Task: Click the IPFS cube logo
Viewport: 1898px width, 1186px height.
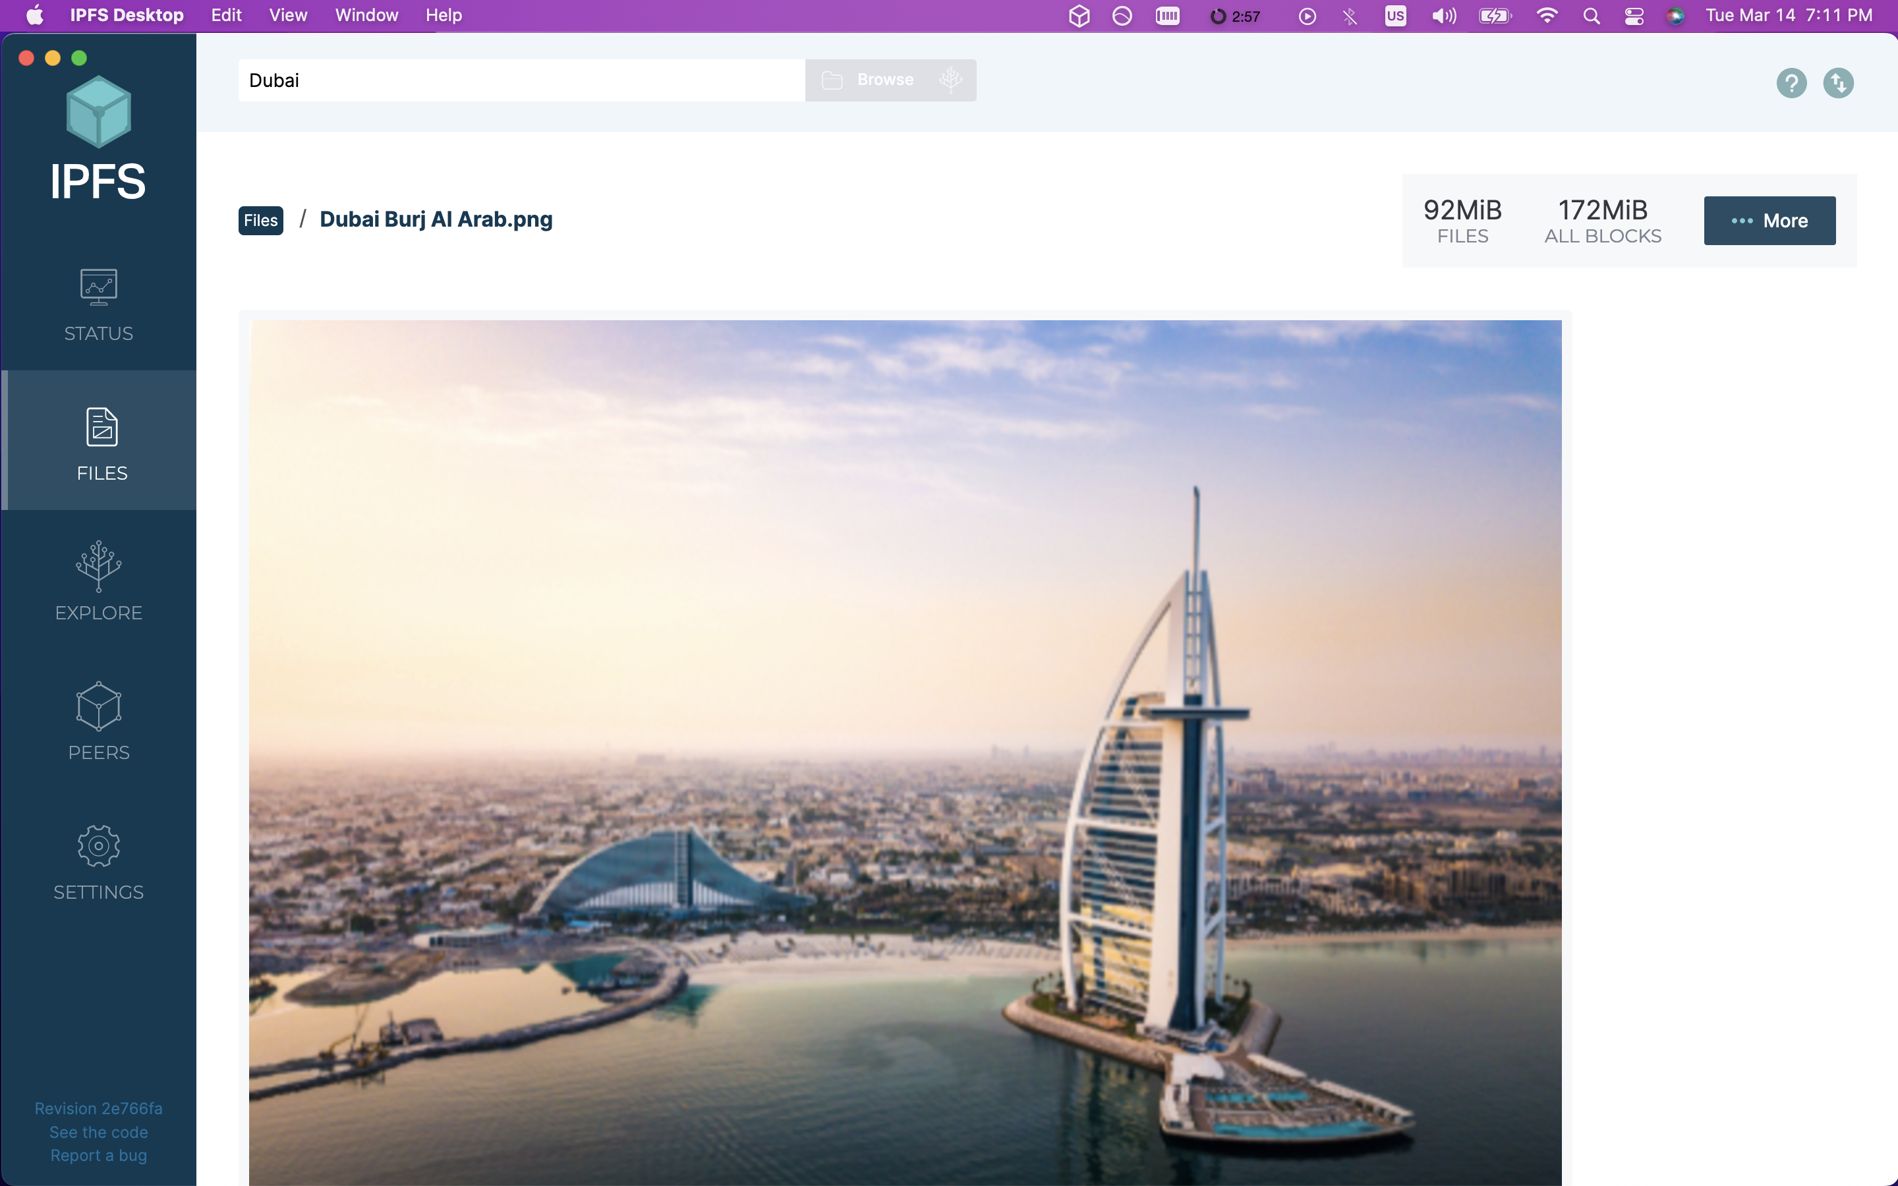Action: point(98,112)
